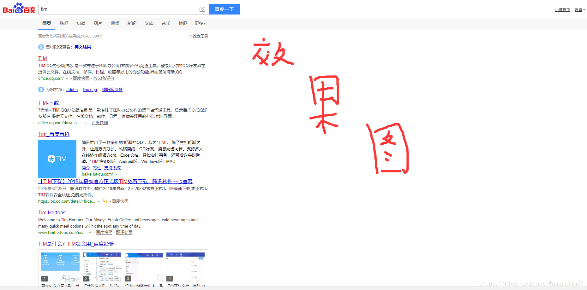
Task: Open step 1 thumbnail of 百度经验 result
Action: (60, 267)
